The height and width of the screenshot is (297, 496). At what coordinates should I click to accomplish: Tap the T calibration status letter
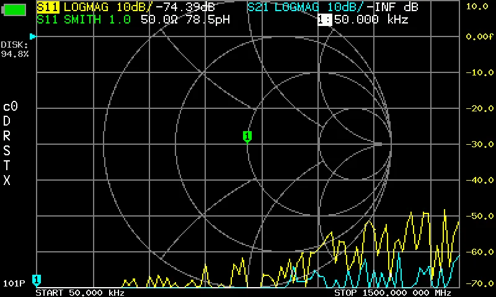pyautogui.click(x=7, y=165)
